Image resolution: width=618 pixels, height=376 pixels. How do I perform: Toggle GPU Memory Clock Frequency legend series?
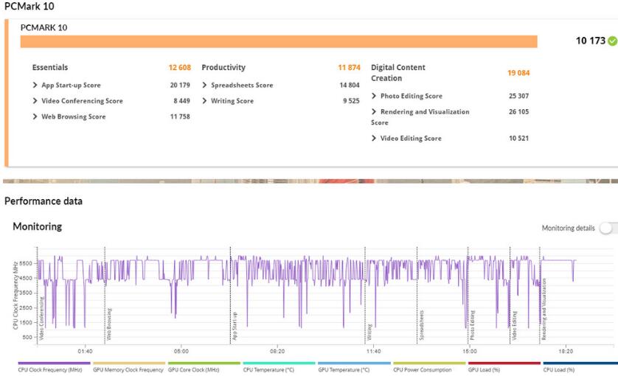(128, 370)
